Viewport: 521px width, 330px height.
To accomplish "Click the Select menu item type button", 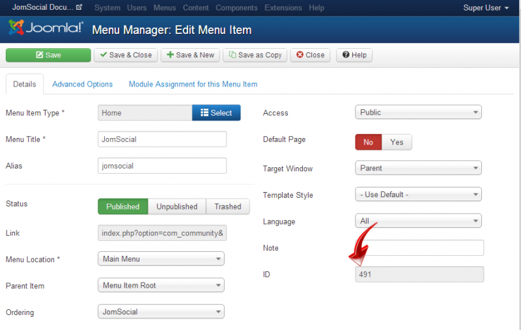I will coord(216,113).
